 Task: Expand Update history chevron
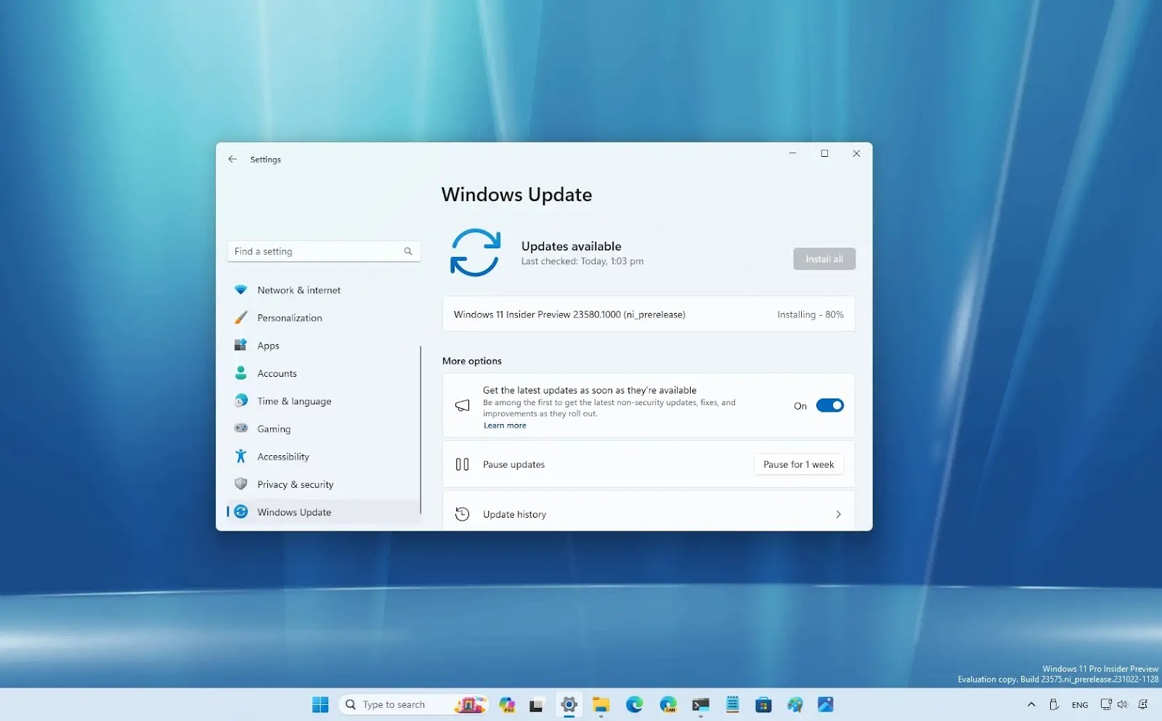coord(839,514)
